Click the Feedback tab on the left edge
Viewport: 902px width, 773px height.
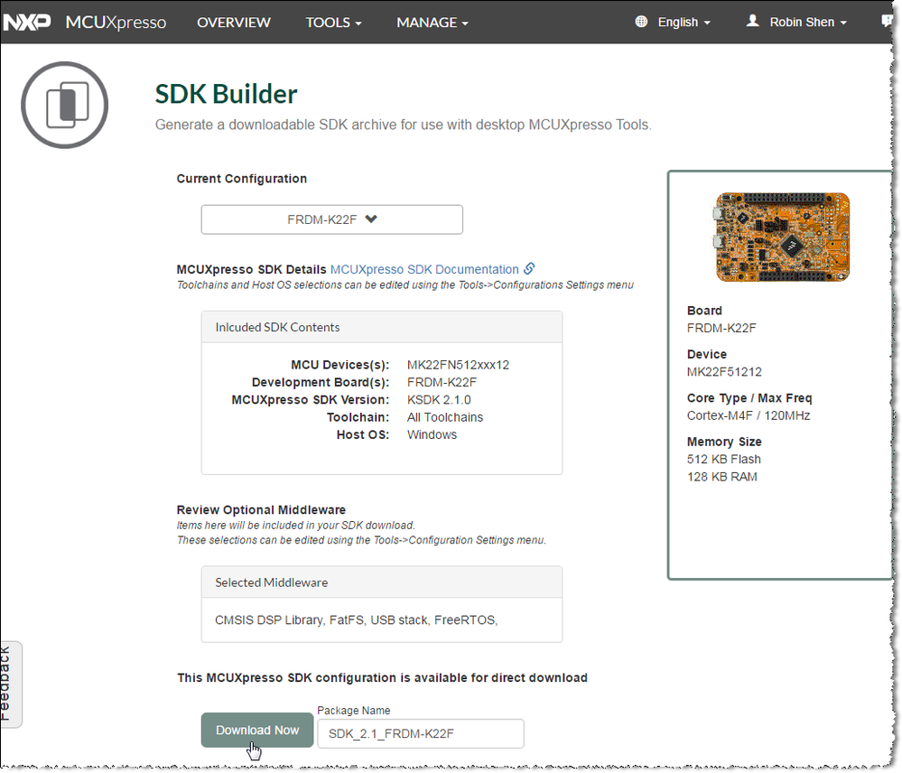tap(13, 685)
